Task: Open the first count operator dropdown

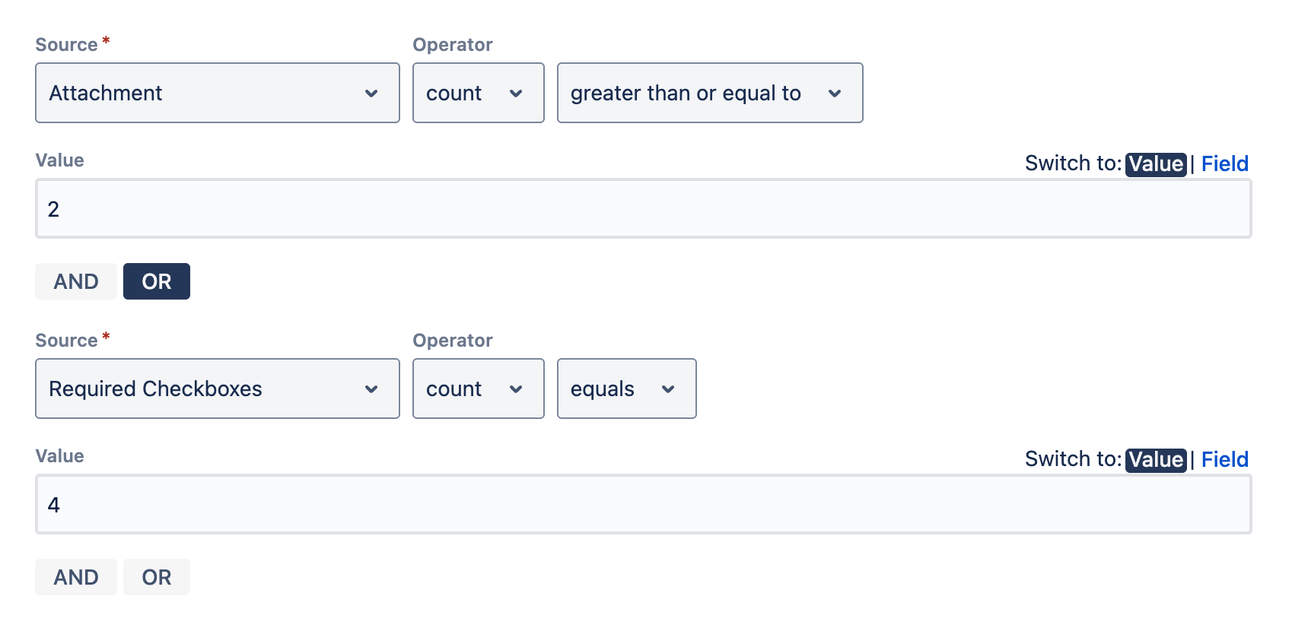Action: [x=478, y=93]
